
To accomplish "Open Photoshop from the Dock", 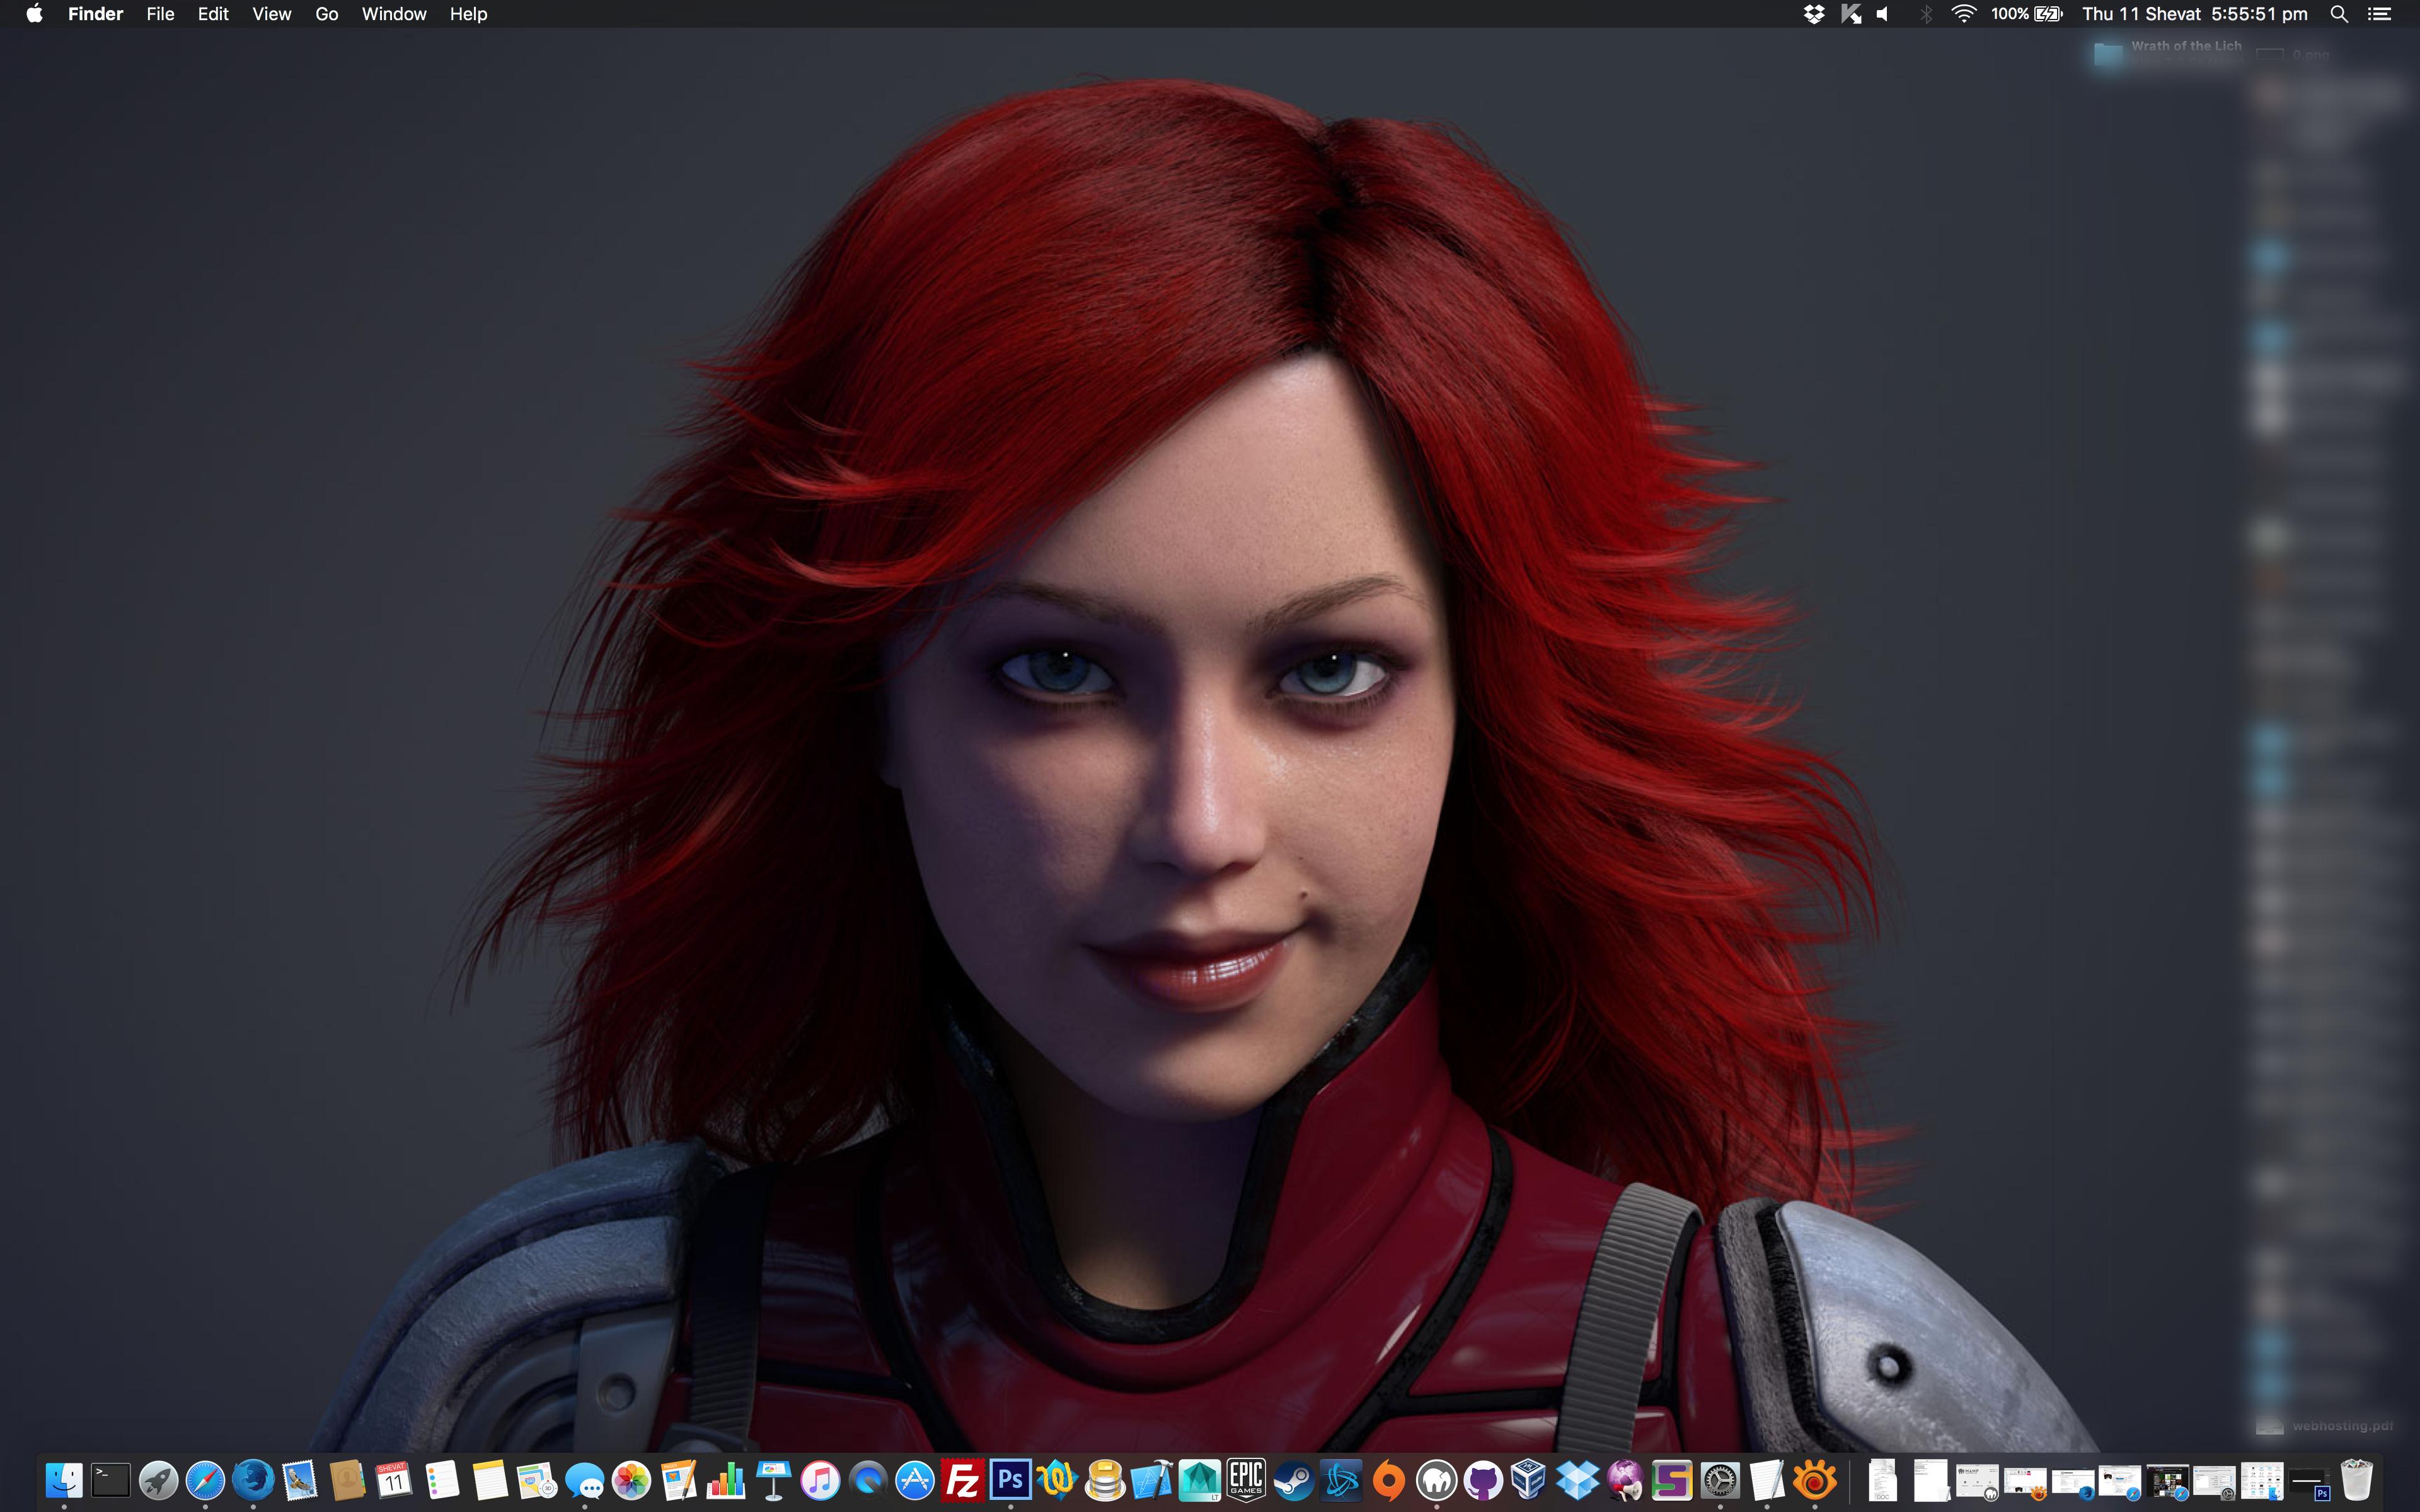I will [x=1010, y=1480].
